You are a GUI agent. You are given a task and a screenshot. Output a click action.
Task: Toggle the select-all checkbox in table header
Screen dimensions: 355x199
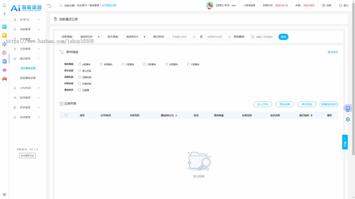(66, 115)
